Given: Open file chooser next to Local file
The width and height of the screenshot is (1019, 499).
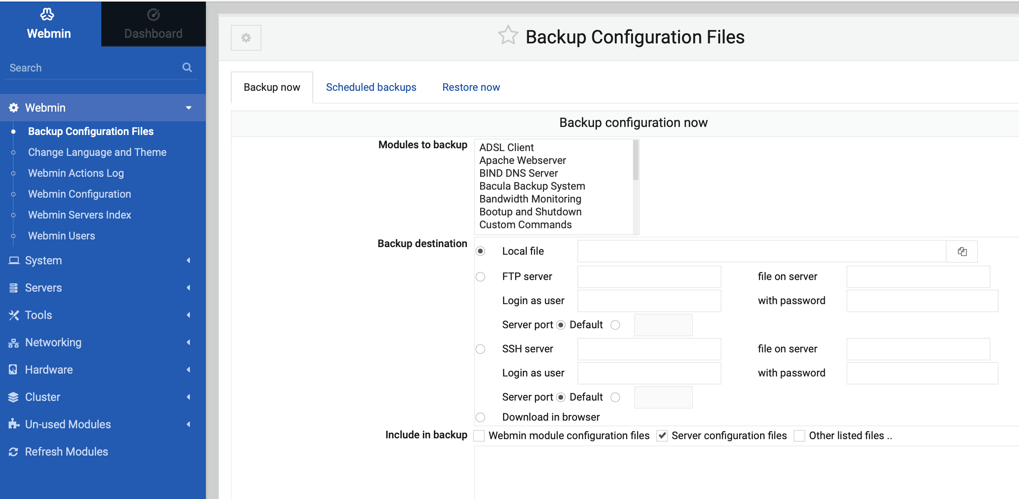Looking at the screenshot, I should coord(962,252).
